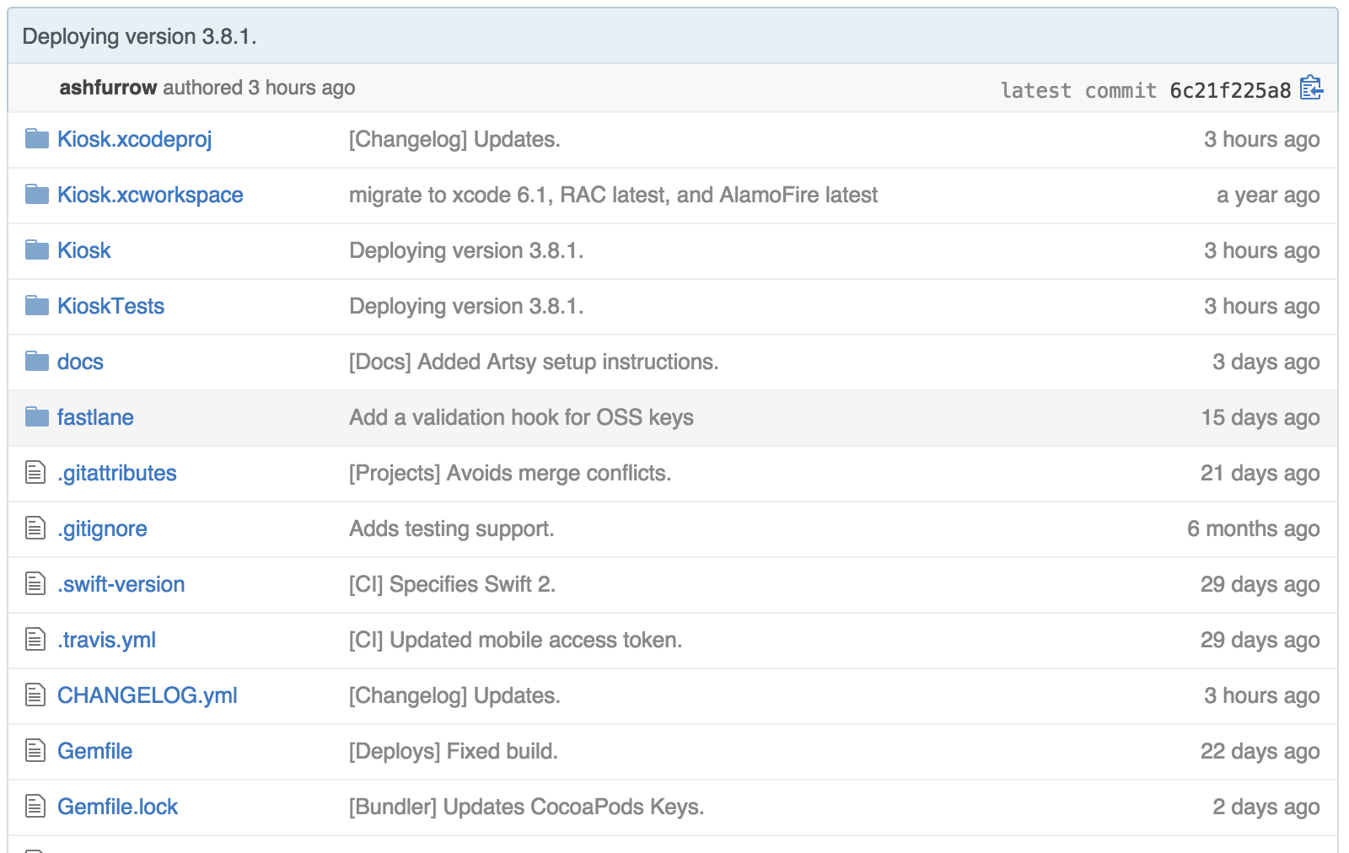Click the file icon next to CHANGELOG.yml
The width and height of the screenshot is (1349, 853).
point(34,695)
